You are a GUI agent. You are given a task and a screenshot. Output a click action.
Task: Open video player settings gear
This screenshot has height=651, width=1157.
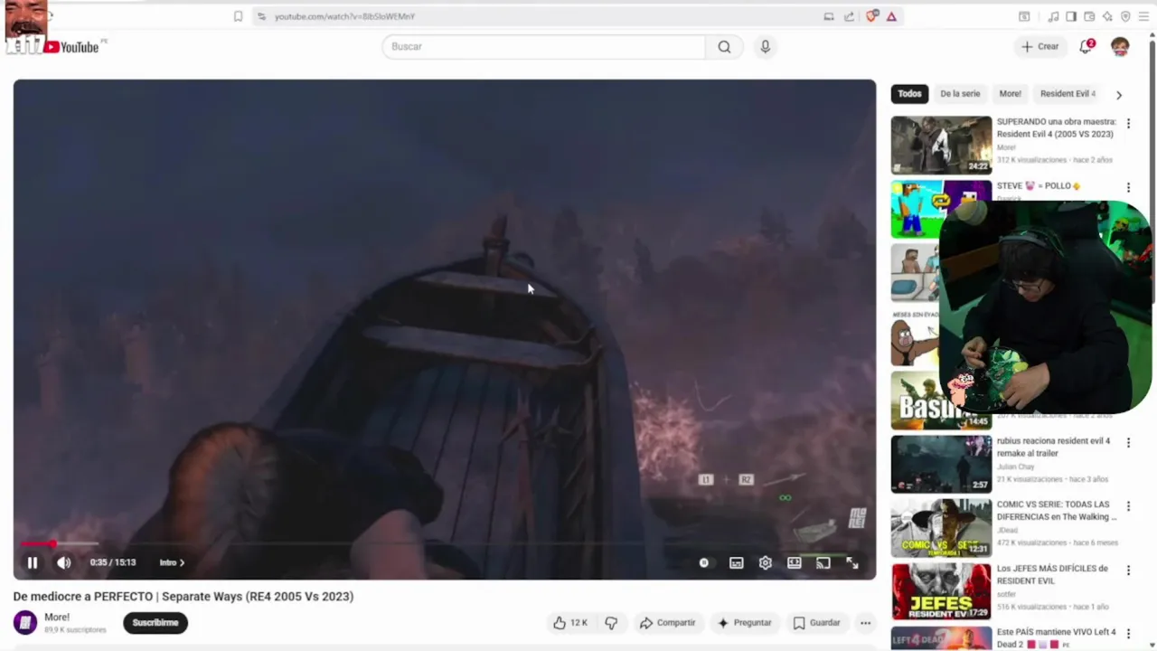(766, 562)
